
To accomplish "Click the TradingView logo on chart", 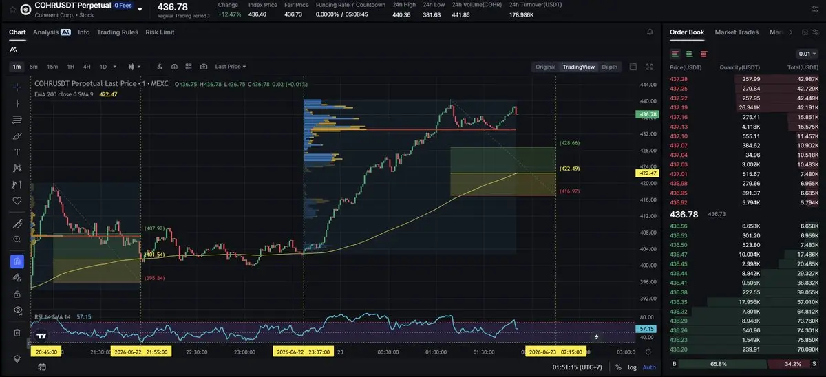I will point(41,336).
